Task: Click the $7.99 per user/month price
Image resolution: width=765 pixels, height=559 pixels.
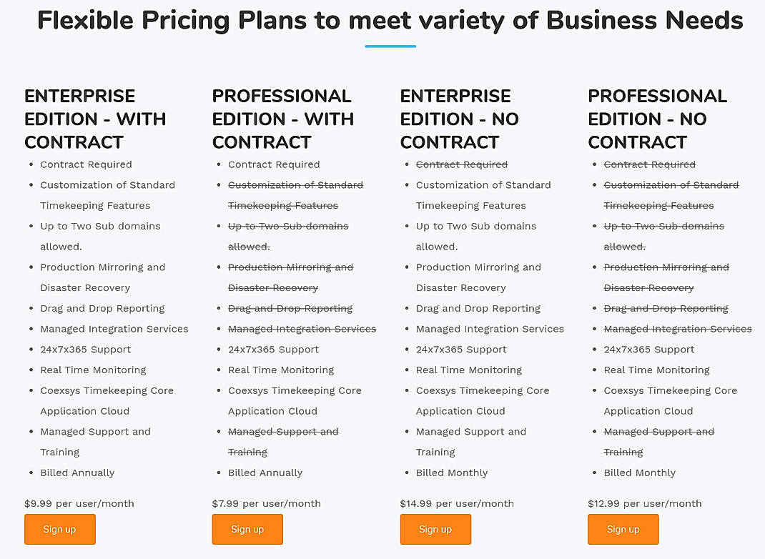Action: (266, 503)
